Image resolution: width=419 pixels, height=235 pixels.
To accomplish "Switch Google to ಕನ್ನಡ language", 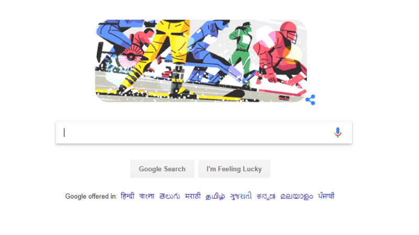I will [x=266, y=196].
